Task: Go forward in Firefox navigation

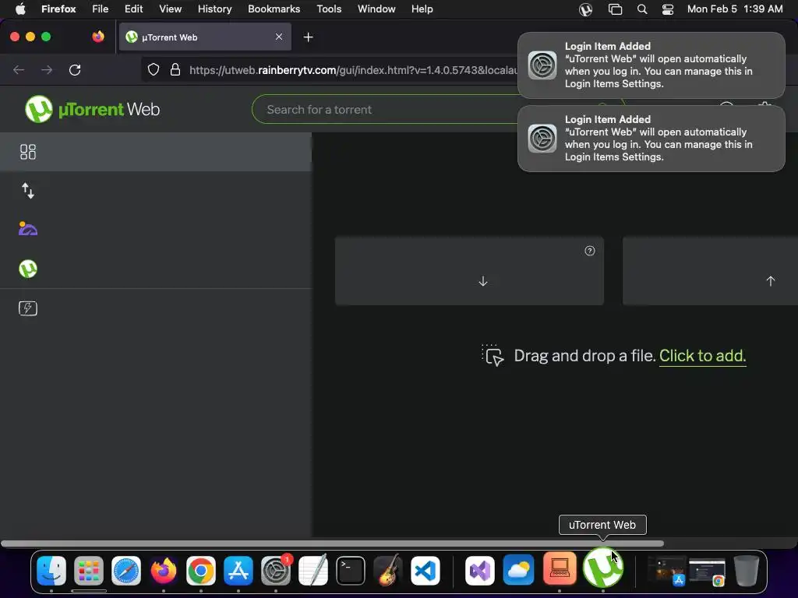Action: coord(47,69)
